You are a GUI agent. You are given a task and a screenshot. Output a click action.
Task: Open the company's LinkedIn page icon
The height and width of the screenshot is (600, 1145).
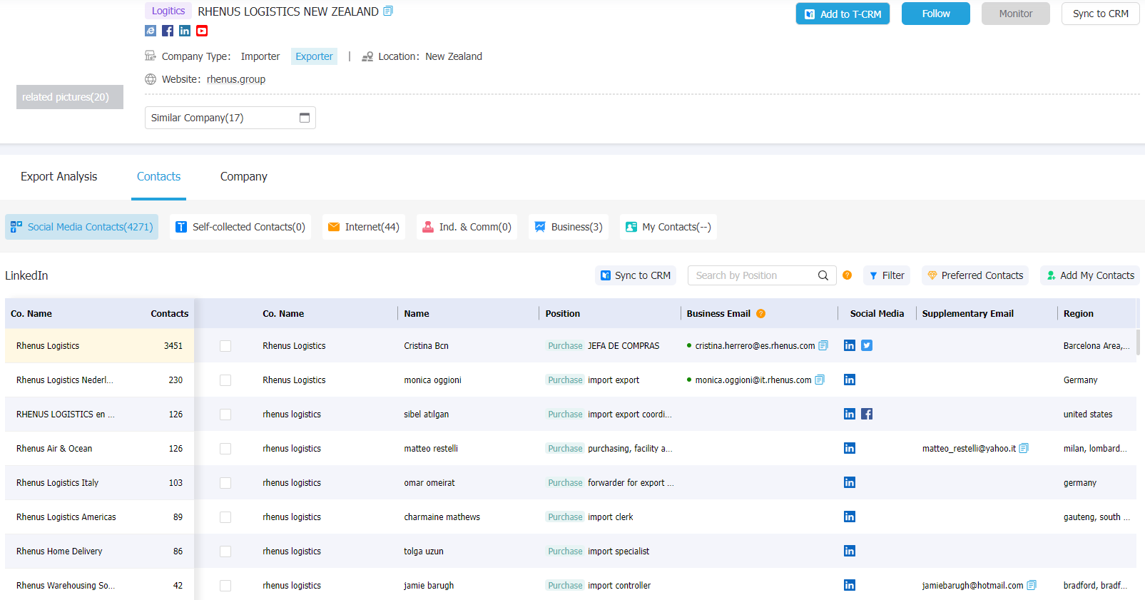[185, 31]
